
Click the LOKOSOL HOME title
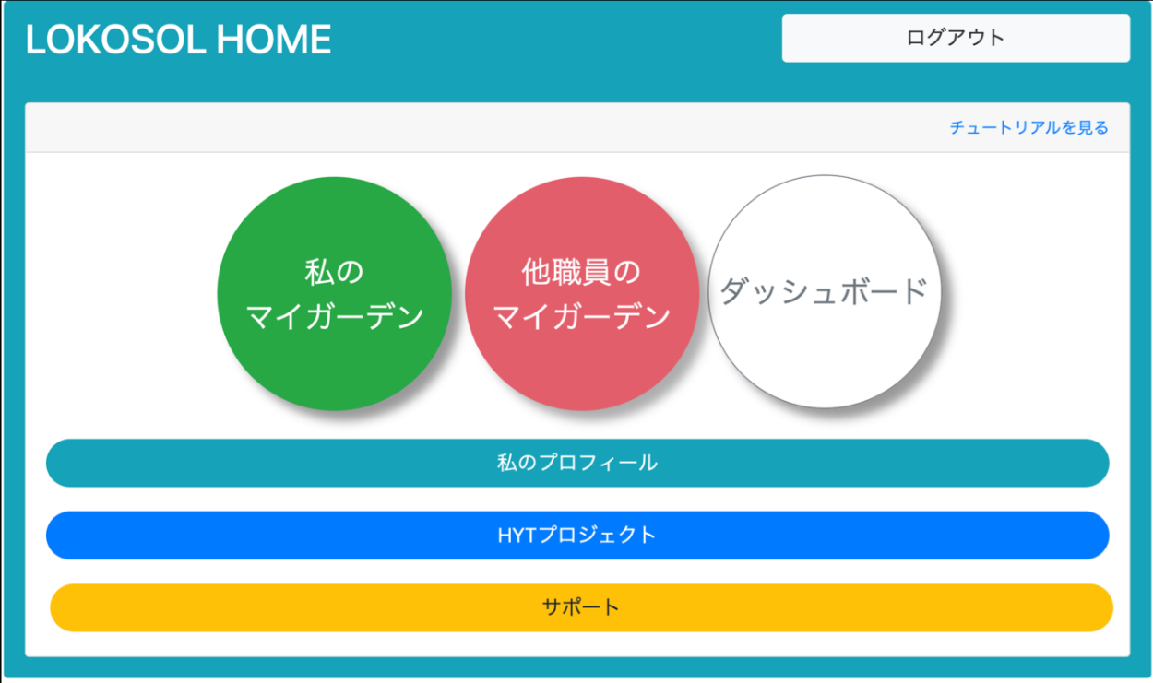pos(179,40)
